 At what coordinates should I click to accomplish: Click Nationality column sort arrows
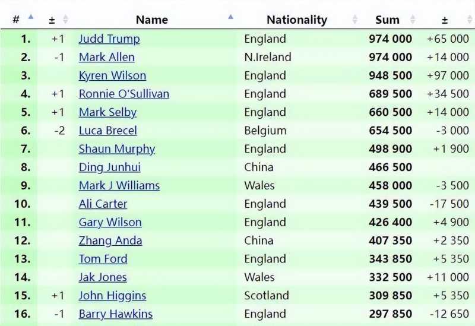point(355,20)
